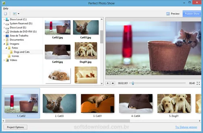Select the Cat02.jpg thumbnail in browser
The image size is (203, 133).
click(x=58, y=27)
